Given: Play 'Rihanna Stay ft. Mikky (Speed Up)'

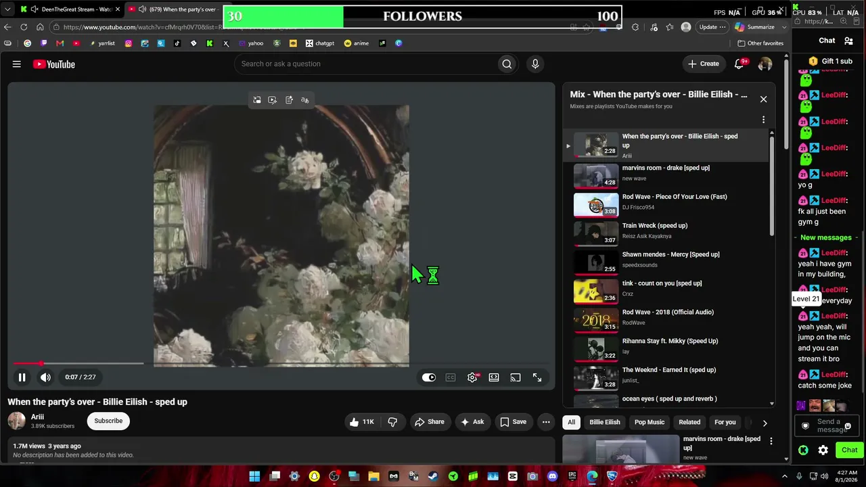Looking at the screenshot, I should pos(667,349).
